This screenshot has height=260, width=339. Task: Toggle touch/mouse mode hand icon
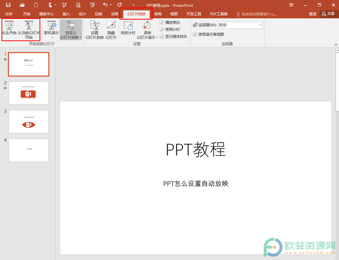50,5
